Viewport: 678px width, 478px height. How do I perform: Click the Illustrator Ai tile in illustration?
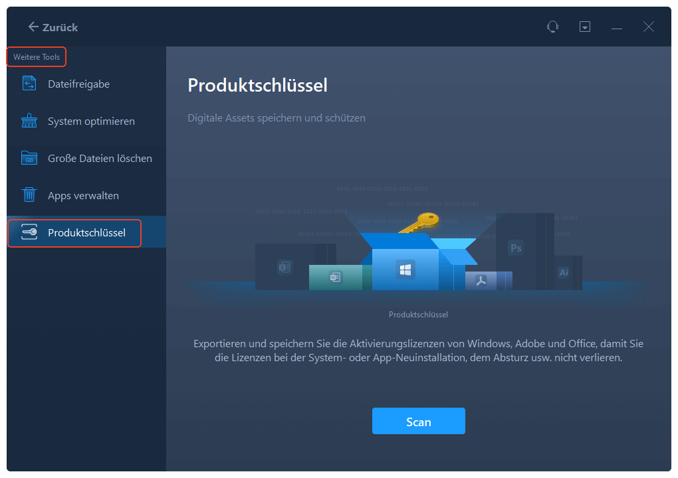coord(564,272)
